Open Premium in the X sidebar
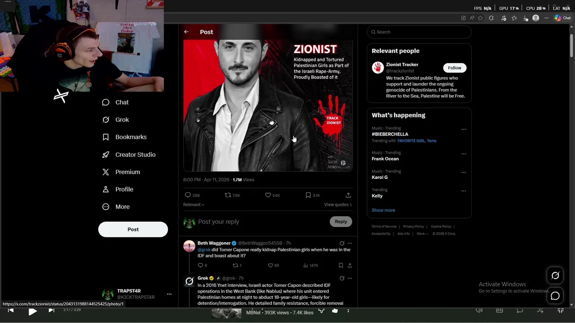Viewport: 575px width, 323px height. click(x=121, y=172)
